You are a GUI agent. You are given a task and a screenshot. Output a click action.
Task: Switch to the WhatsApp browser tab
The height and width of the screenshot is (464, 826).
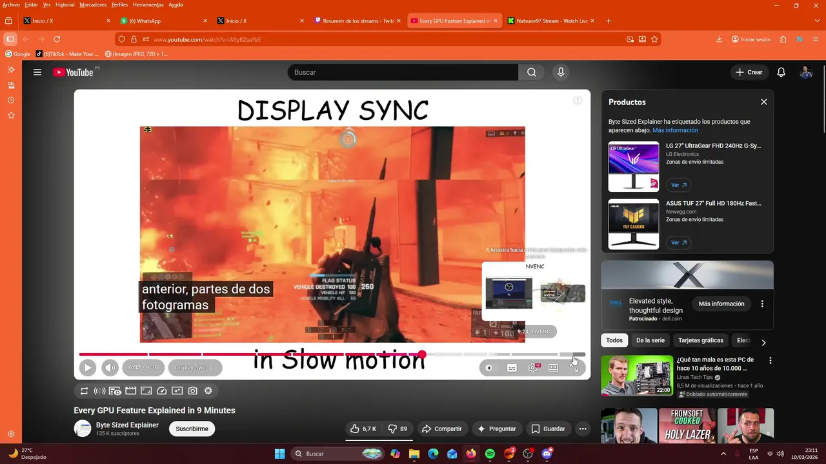[164, 21]
